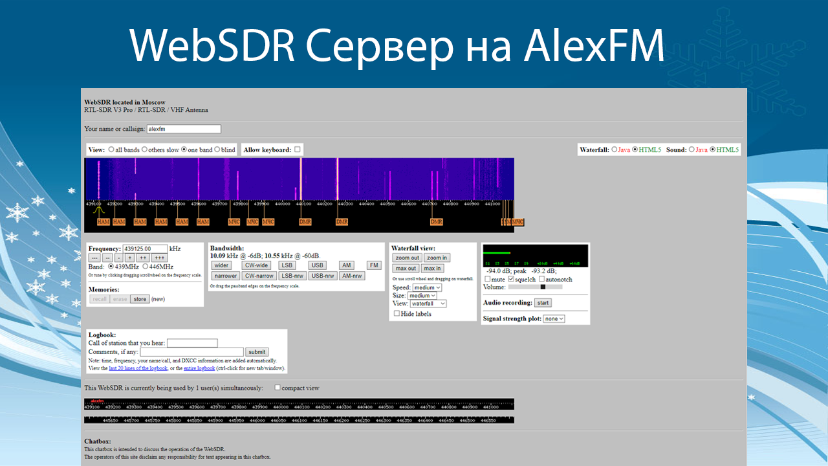Select the USB-nrw mode

[x=322, y=276]
